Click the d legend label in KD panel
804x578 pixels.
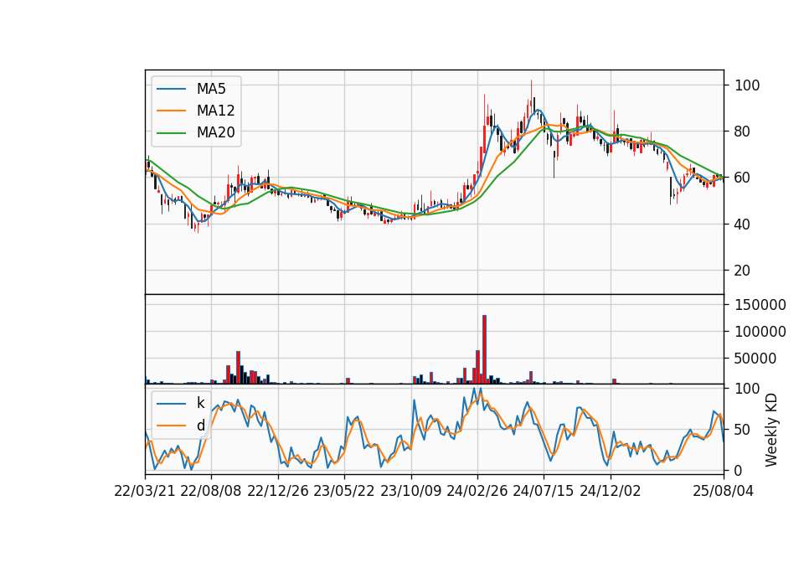point(200,426)
